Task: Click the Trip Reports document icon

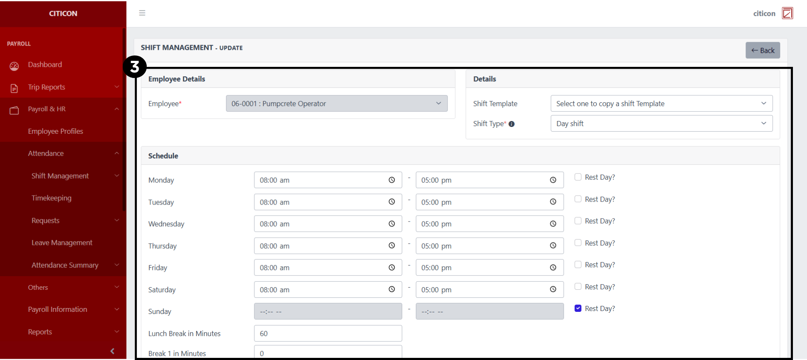Action: click(x=14, y=88)
